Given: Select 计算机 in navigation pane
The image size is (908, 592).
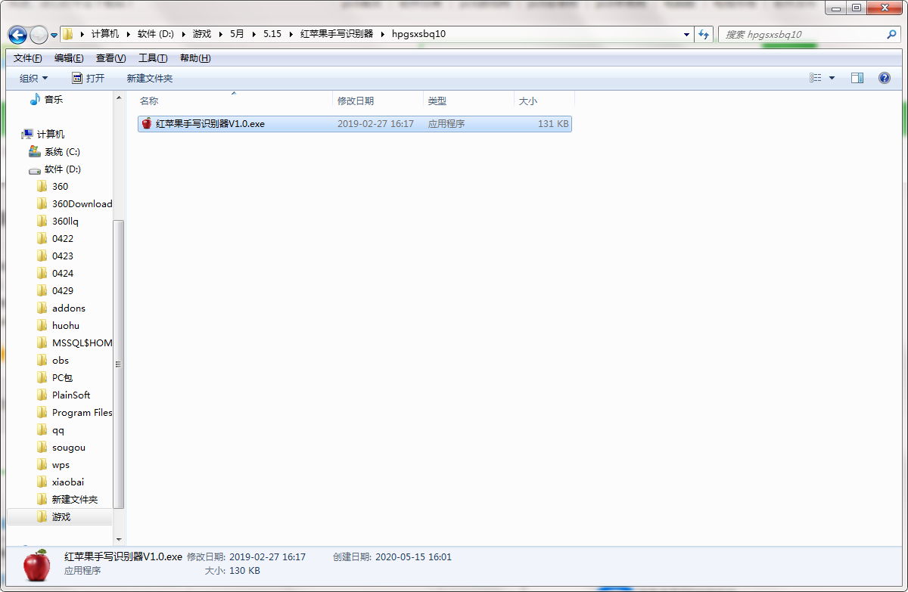Looking at the screenshot, I should click(x=51, y=134).
